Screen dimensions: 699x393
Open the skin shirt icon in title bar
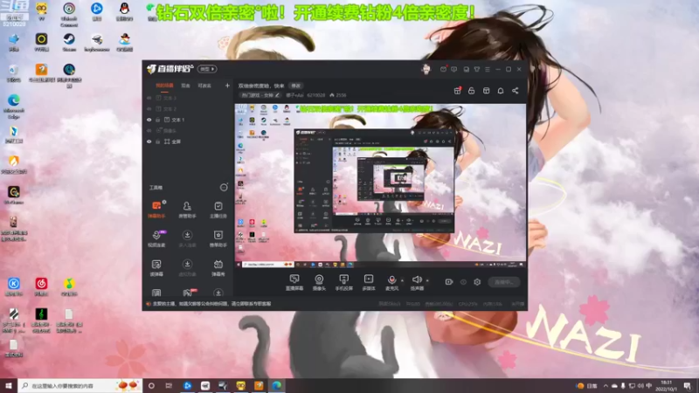(x=477, y=69)
